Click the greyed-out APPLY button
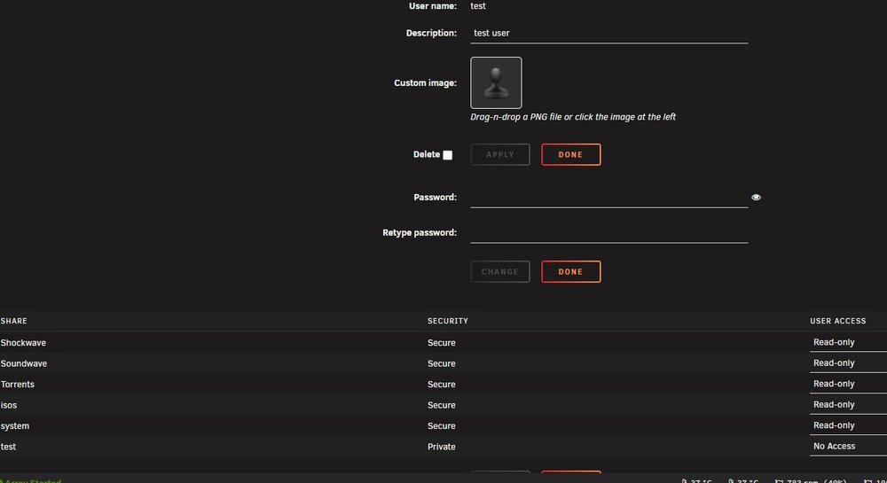Image resolution: width=887 pixels, height=483 pixels. [x=500, y=154]
